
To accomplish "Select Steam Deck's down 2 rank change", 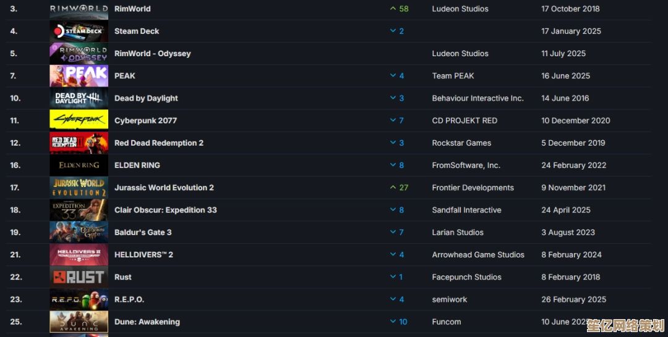I will click(397, 31).
